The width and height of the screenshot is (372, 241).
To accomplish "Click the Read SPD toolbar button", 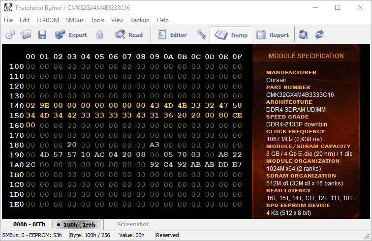I will point(128,35).
